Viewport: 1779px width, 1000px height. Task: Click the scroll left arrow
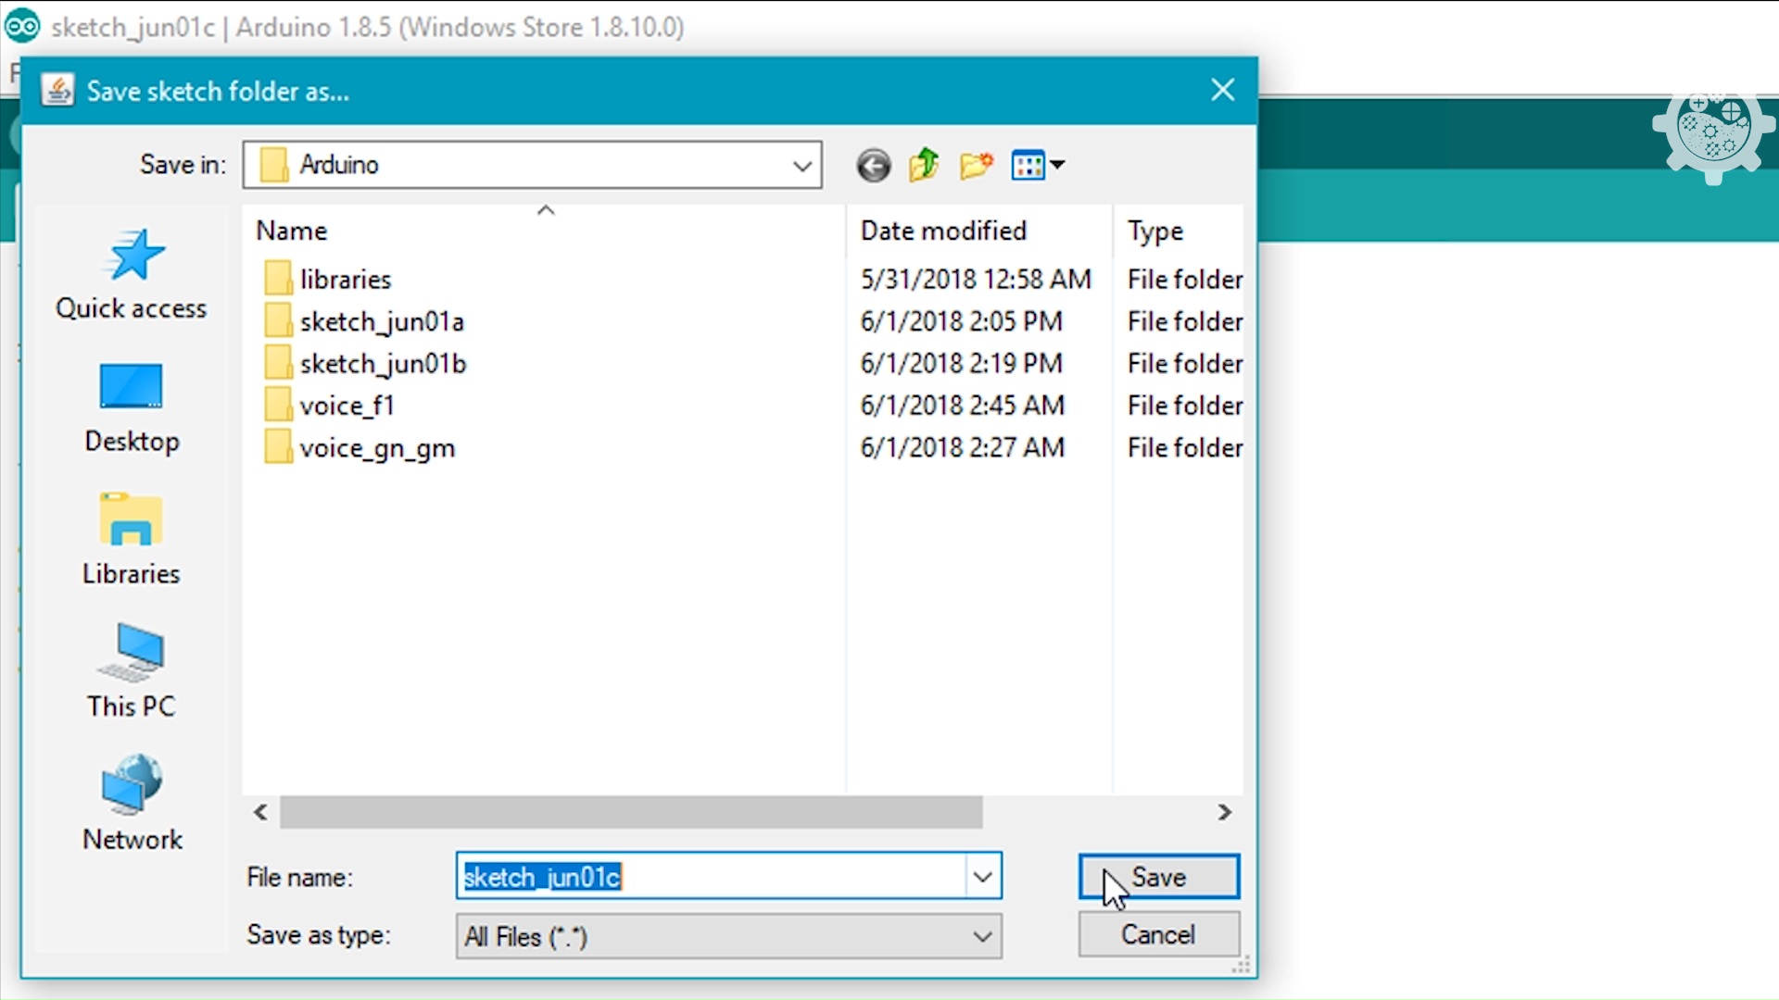(261, 812)
